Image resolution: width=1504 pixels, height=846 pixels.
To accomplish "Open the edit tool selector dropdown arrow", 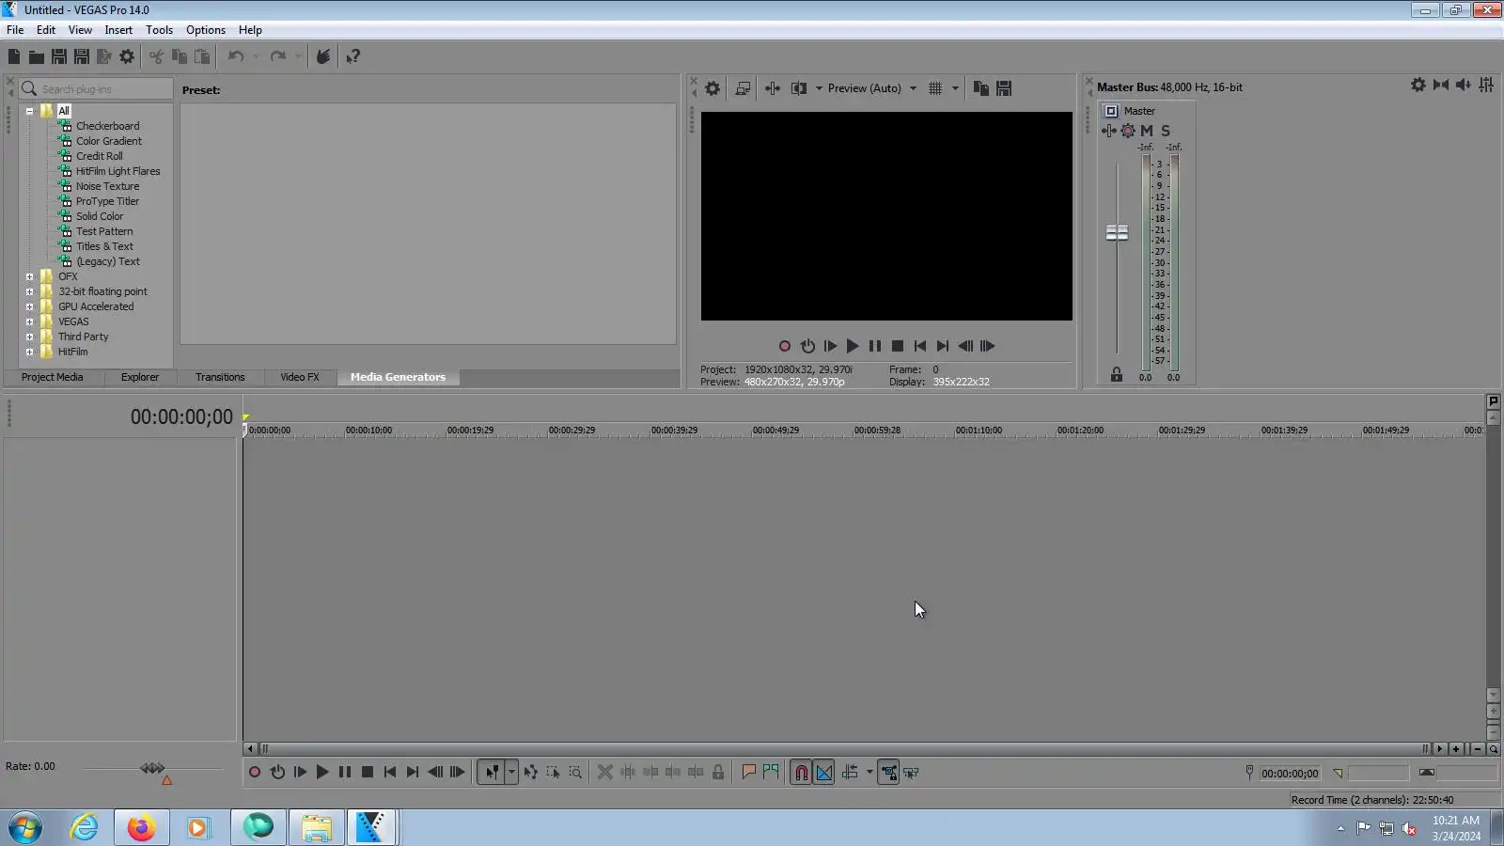I will tap(511, 773).
